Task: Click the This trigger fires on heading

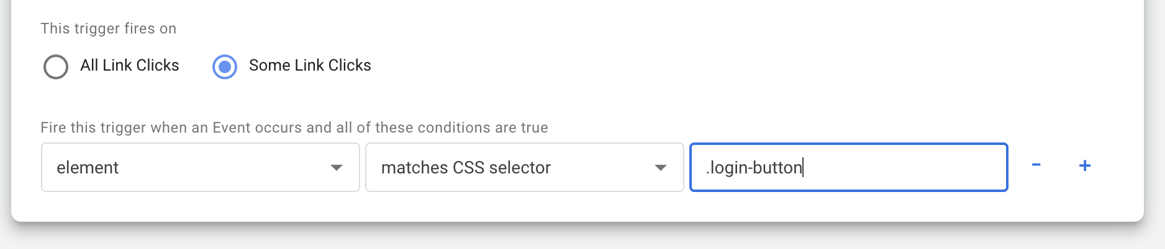Action: [x=108, y=28]
